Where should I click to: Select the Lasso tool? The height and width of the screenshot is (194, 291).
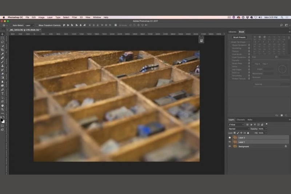(3, 42)
